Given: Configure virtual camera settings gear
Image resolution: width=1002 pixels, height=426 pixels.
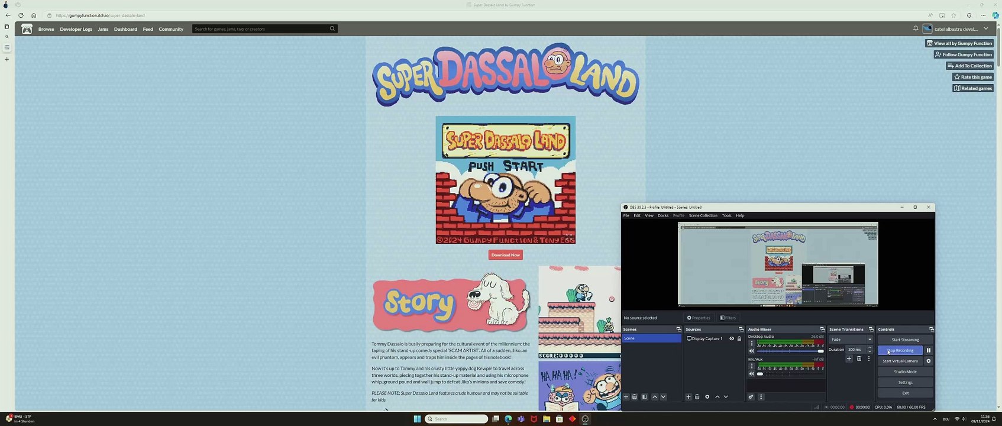Looking at the screenshot, I should [x=928, y=361].
